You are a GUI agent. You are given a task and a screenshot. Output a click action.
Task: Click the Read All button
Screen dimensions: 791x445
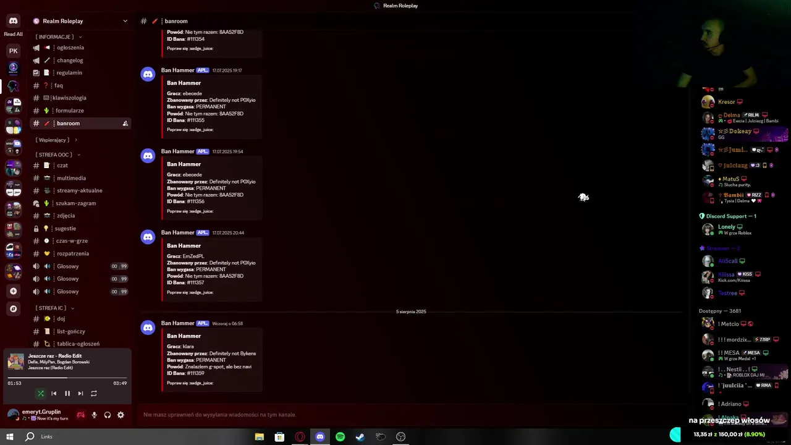[x=13, y=35]
